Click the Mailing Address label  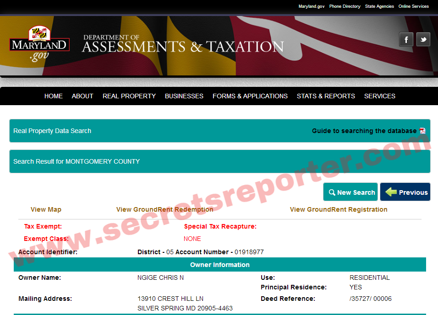click(45, 299)
